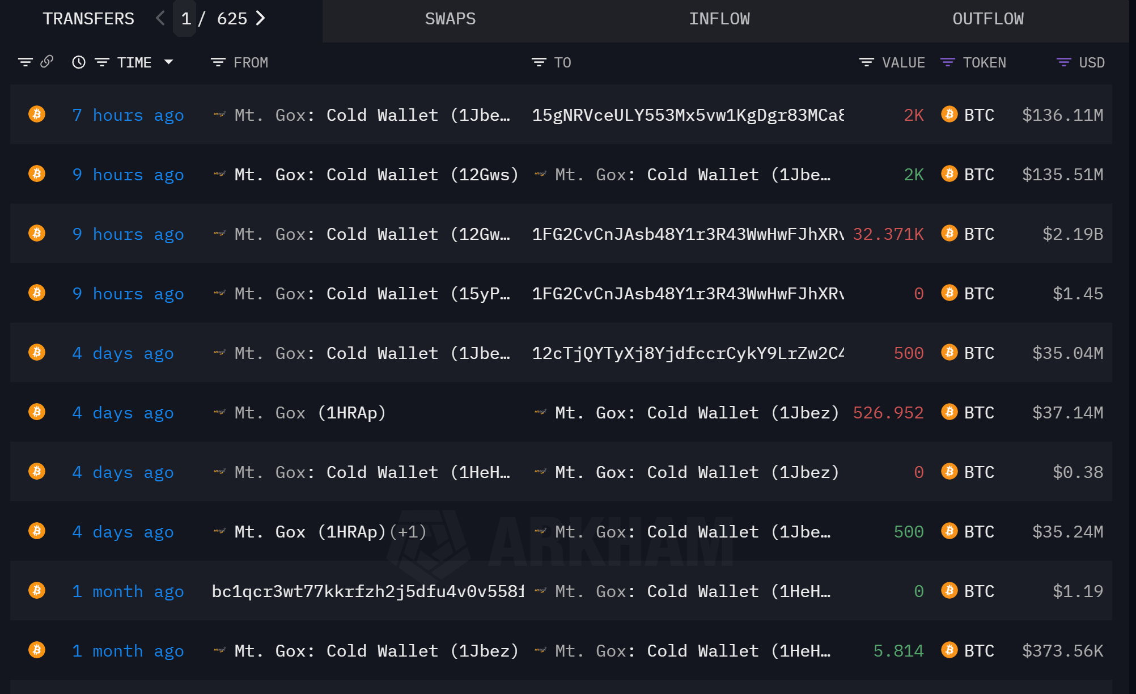Open the INFLOW tab

point(719,19)
